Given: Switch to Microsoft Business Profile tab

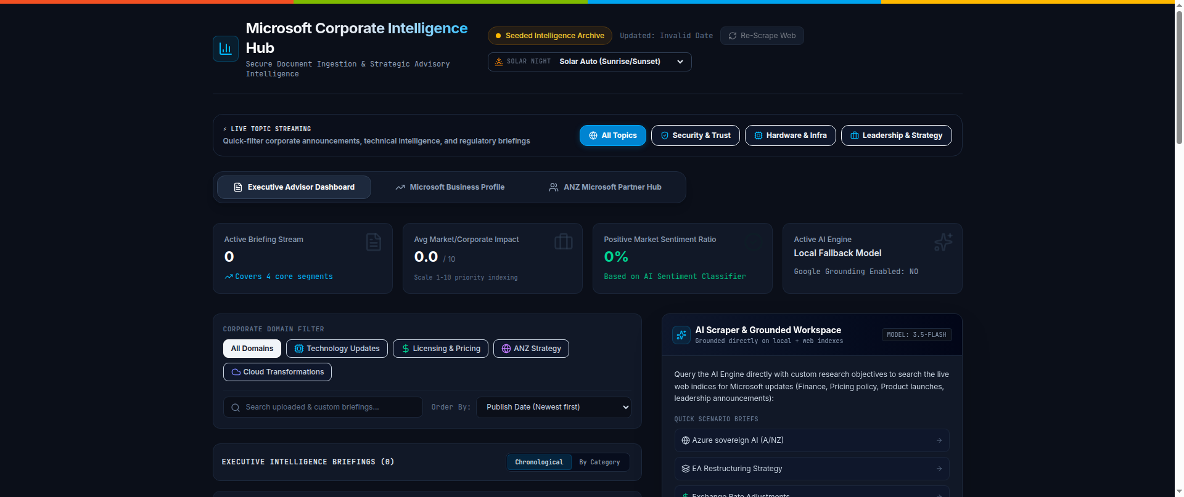Looking at the screenshot, I should click(450, 187).
